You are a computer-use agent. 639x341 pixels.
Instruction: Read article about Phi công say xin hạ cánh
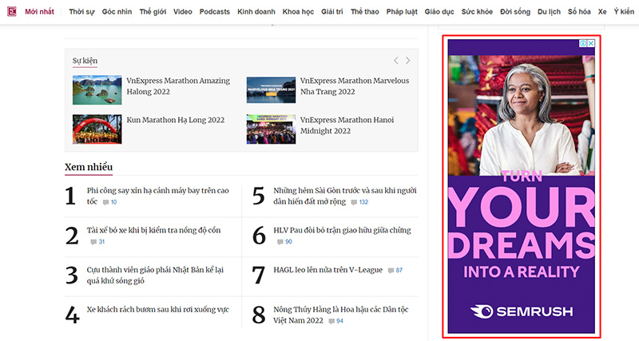(157, 196)
